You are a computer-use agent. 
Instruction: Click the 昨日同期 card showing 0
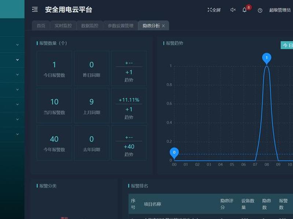pyautogui.click(x=92, y=68)
